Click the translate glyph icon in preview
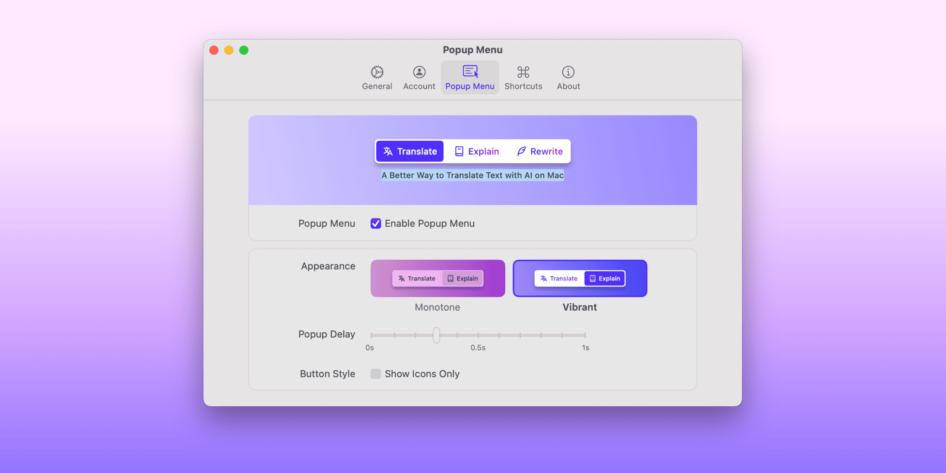Viewport: 946px width, 473px height. tap(388, 151)
